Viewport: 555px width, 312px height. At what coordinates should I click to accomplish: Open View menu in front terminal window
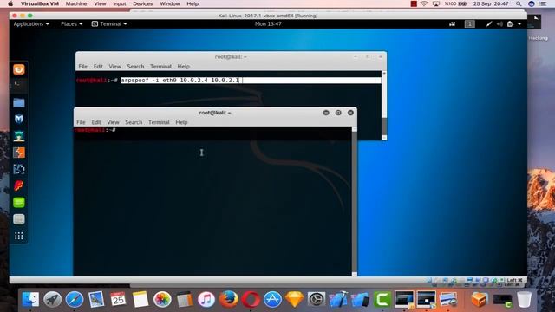pos(113,122)
